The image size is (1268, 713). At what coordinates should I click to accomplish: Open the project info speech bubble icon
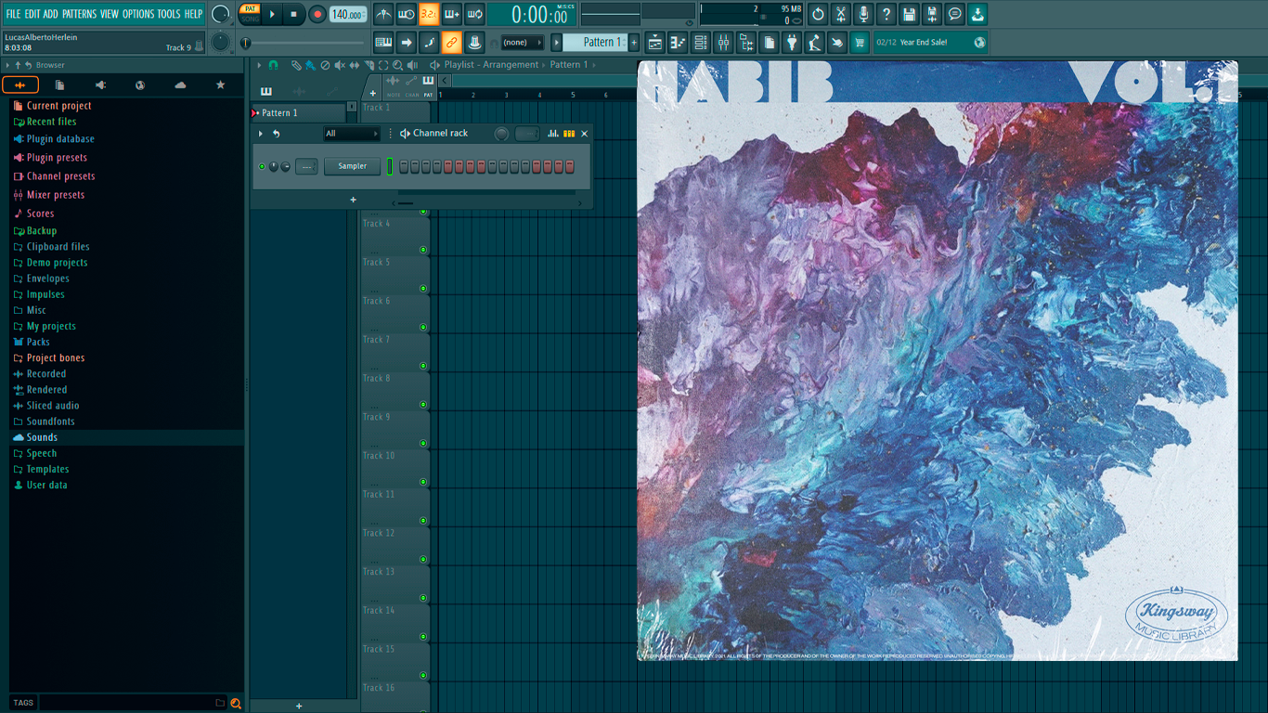(955, 14)
